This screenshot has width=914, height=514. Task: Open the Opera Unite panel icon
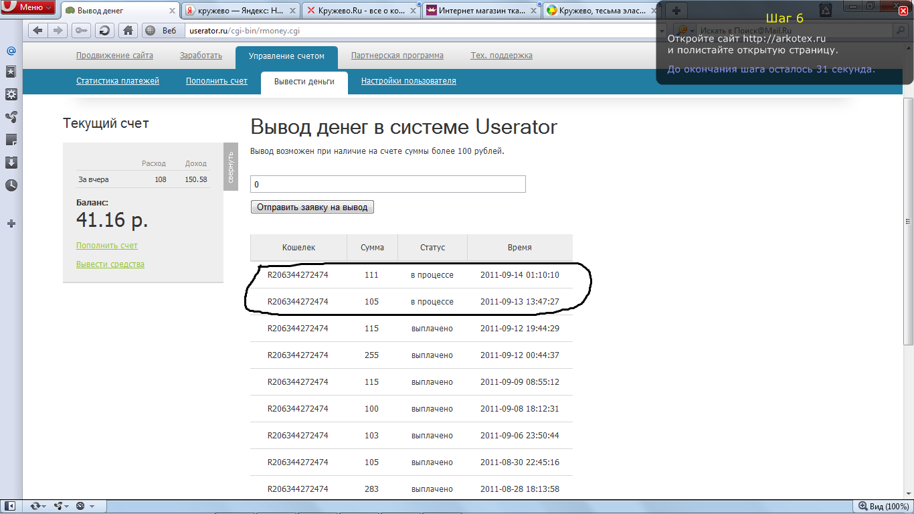click(x=11, y=117)
